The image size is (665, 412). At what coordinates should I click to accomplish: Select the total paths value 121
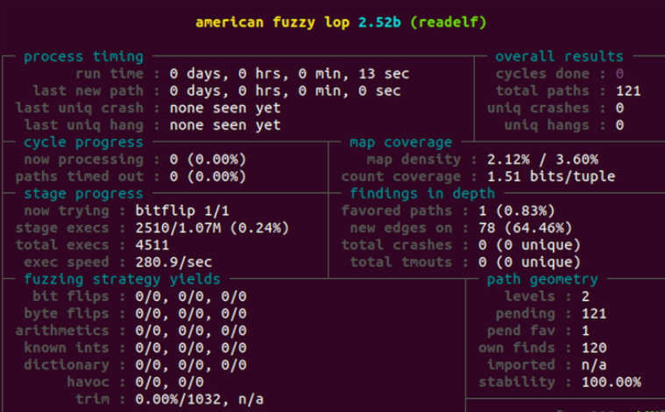tap(628, 91)
